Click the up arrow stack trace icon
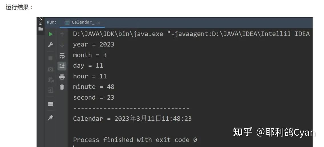 [x=62, y=34]
